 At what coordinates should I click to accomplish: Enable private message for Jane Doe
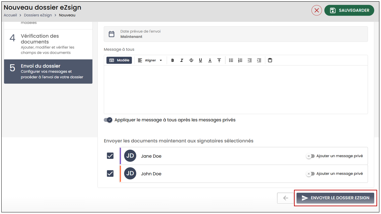[310, 156]
